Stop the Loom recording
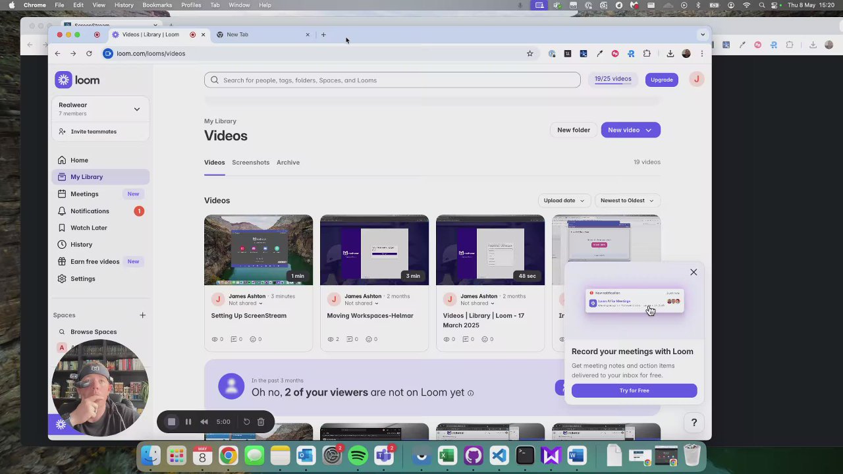 (x=171, y=422)
